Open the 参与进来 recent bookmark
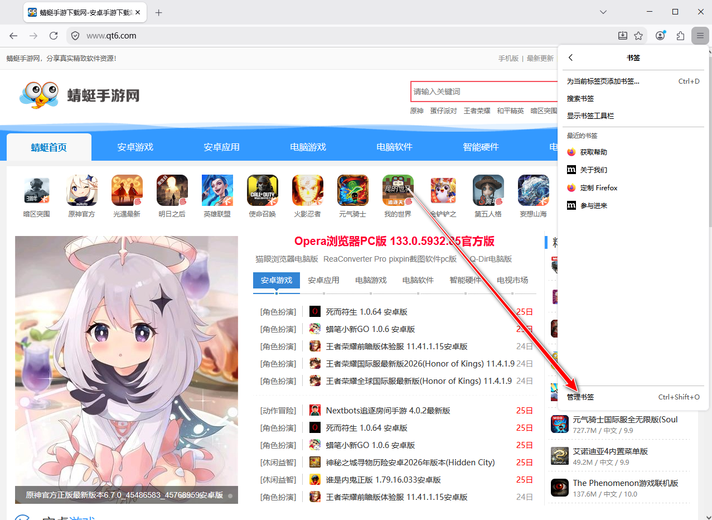Image resolution: width=712 pixels, height=520 pixels. tap(633, 205)
